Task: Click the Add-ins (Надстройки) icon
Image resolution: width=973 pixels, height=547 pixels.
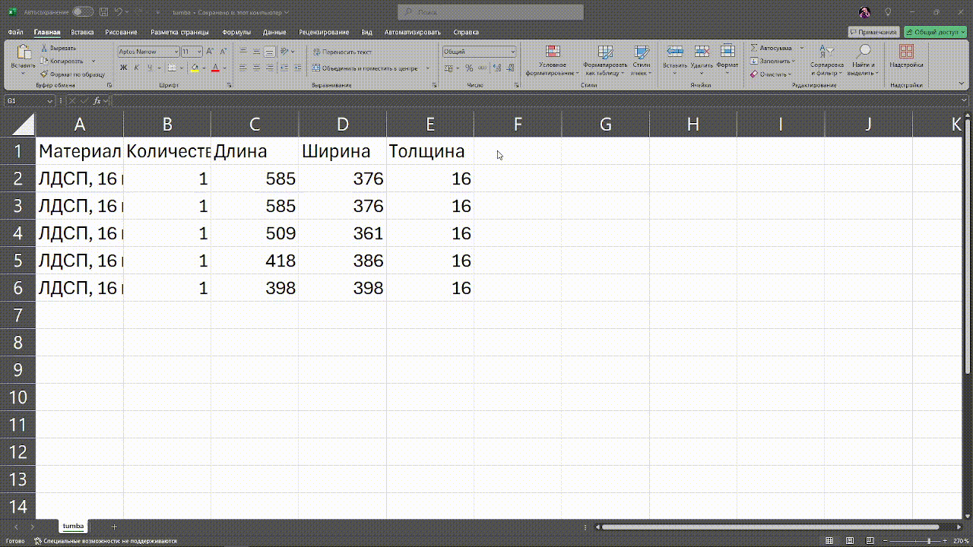Action: click(906, 52)
